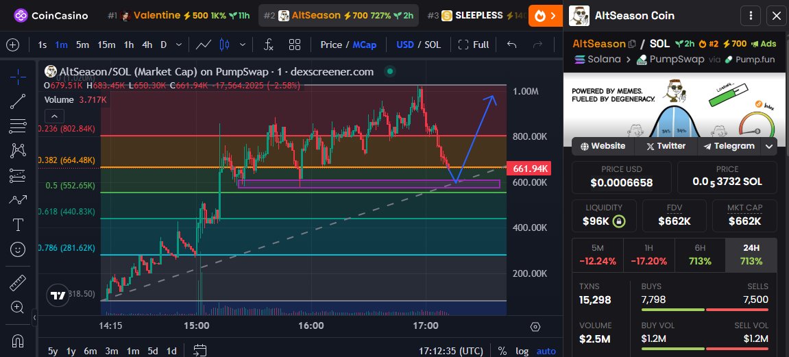Set chart date range to 5d
This screenshot has width=789, height=357.
[153, 351]
